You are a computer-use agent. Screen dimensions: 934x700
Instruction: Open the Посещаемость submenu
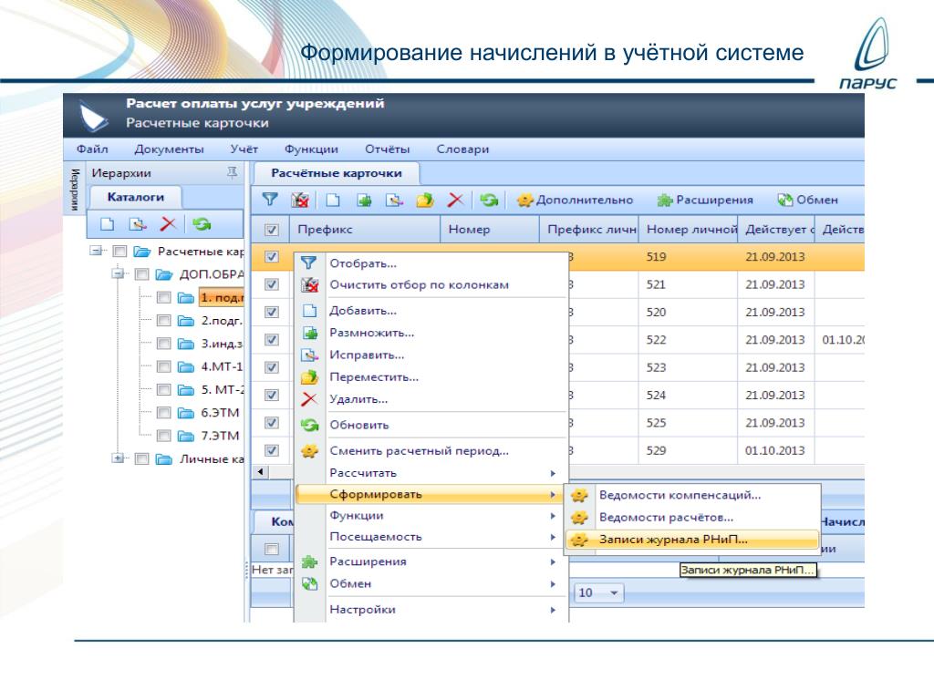click(x=431, y=537)
